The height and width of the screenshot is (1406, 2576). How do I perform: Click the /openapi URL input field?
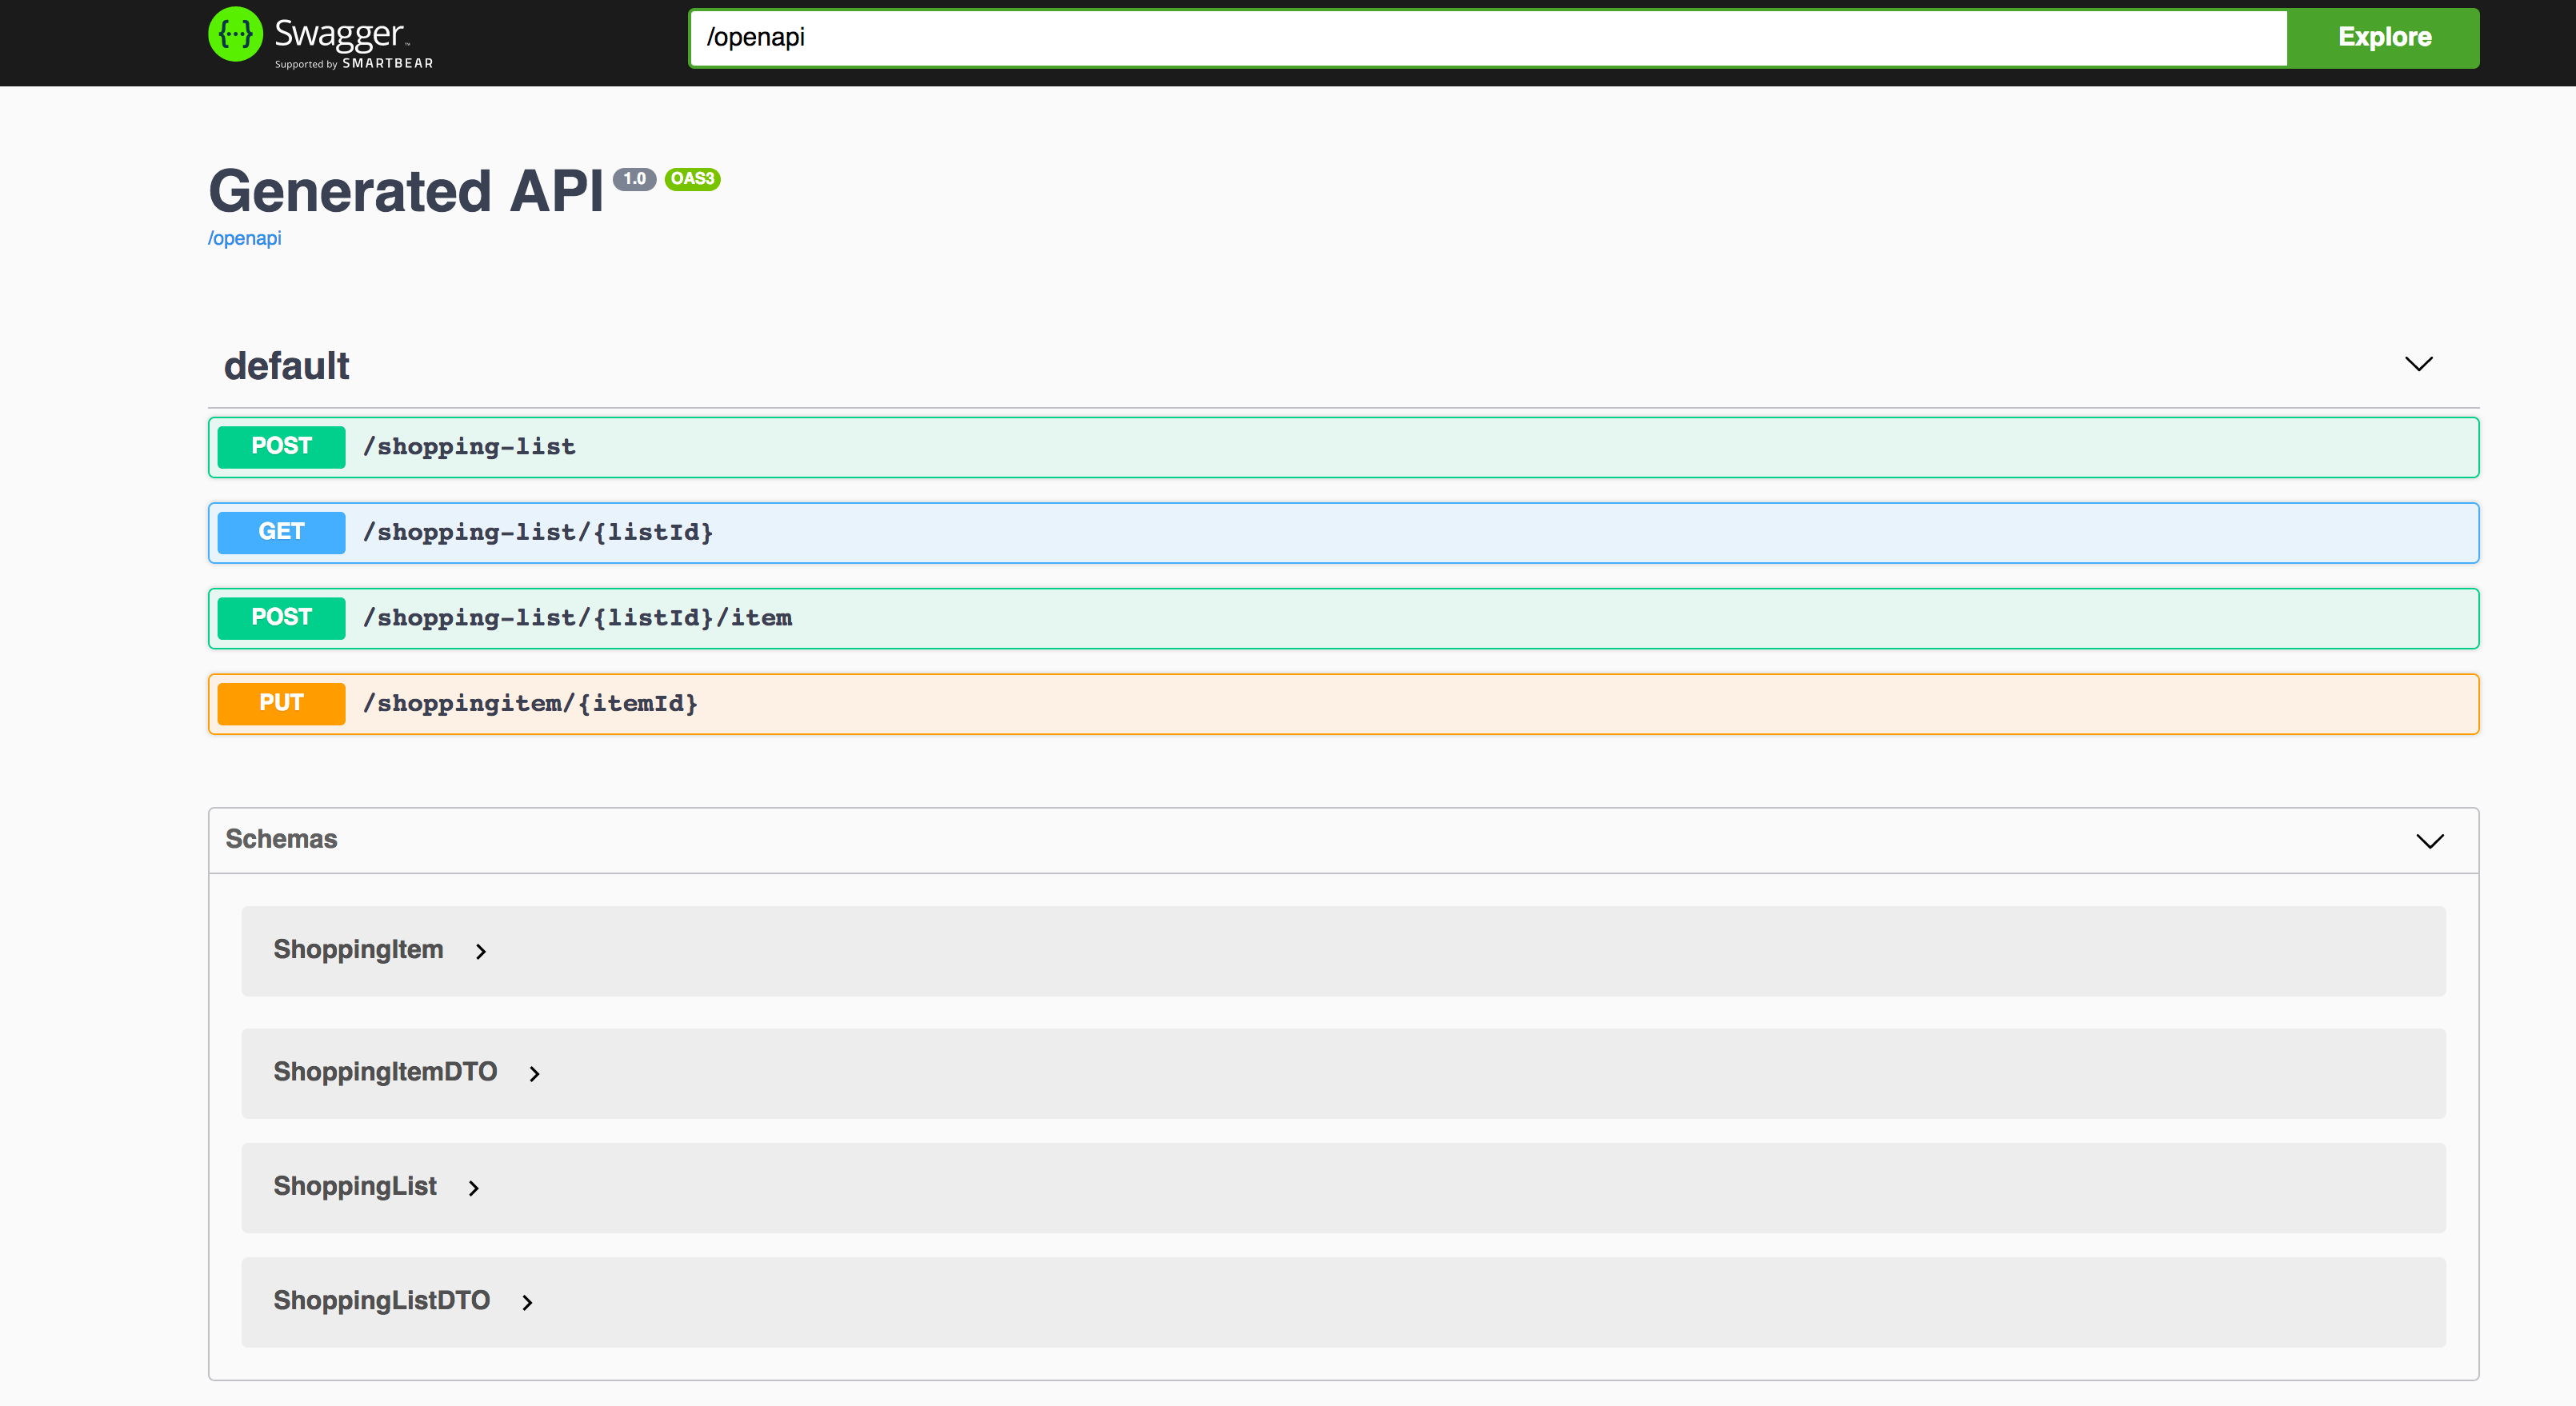pos(1486,38)
